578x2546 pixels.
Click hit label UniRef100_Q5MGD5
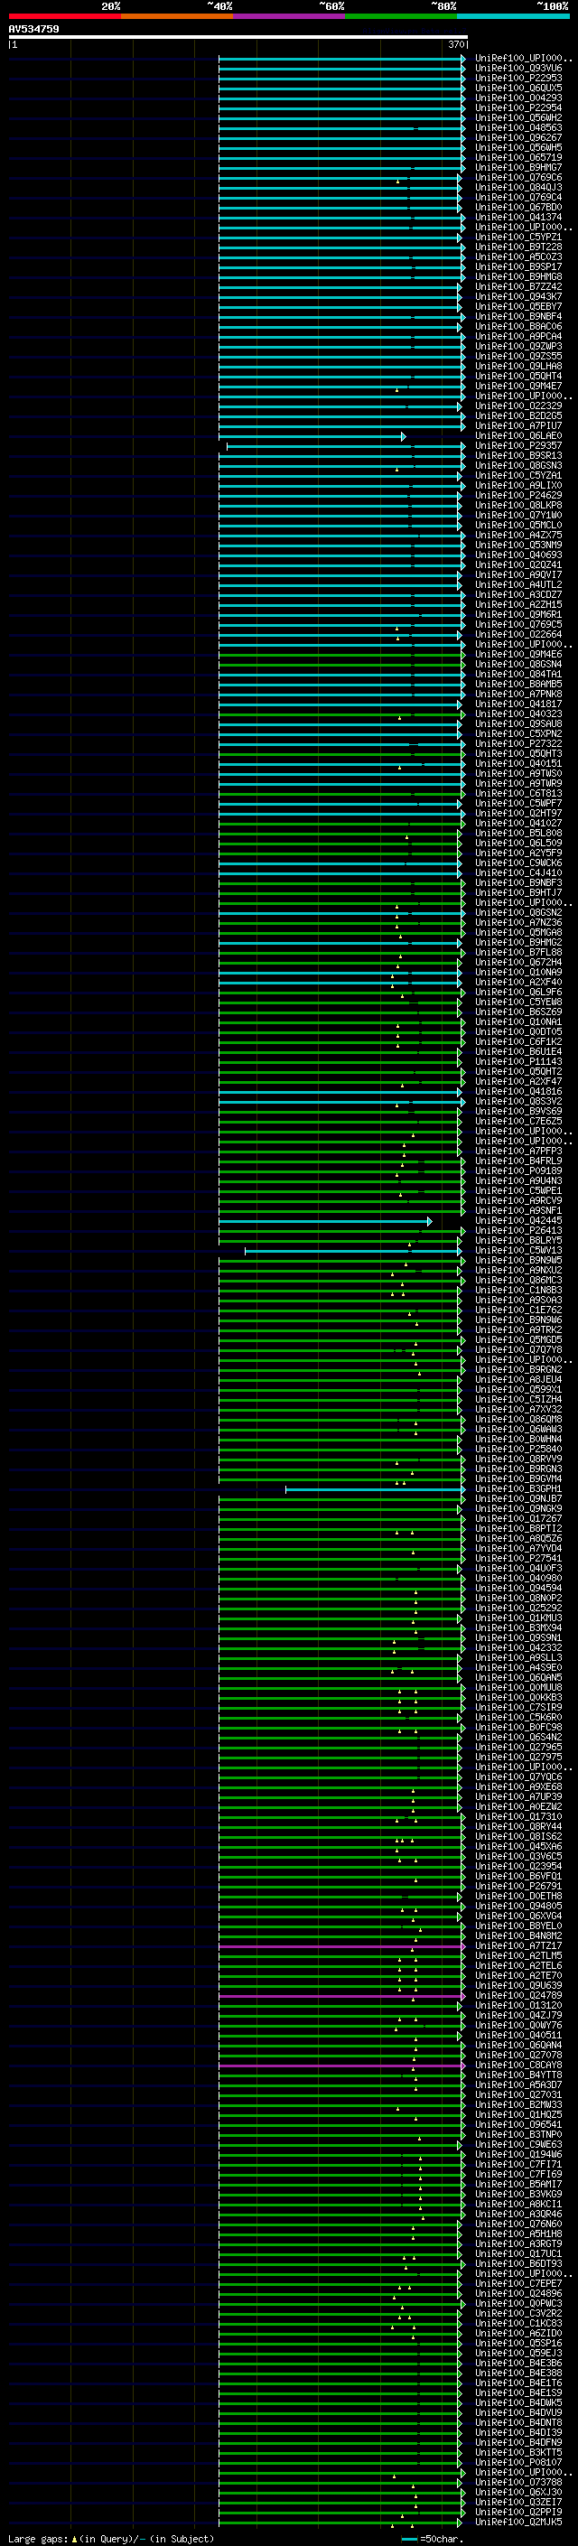(x=518, y=1340)
